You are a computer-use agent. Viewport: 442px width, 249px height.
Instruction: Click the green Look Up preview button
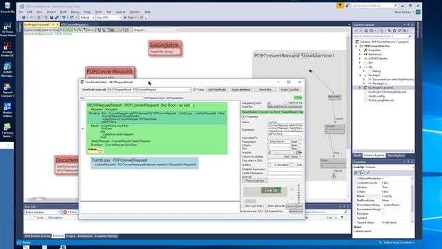pos(271,190)
